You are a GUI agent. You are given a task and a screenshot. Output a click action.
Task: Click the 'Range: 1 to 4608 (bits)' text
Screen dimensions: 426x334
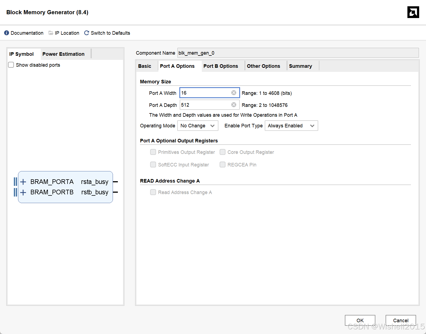pyautogui.click(x=267, y=93)
